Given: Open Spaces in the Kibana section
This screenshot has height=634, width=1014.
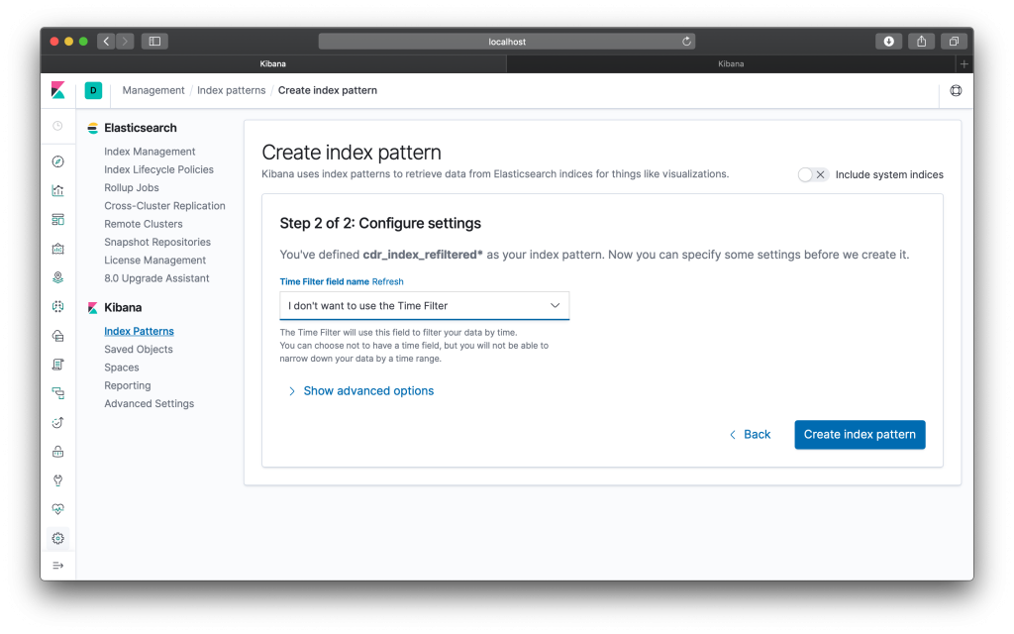Looking at the screenshot, I should click(122, 368).
